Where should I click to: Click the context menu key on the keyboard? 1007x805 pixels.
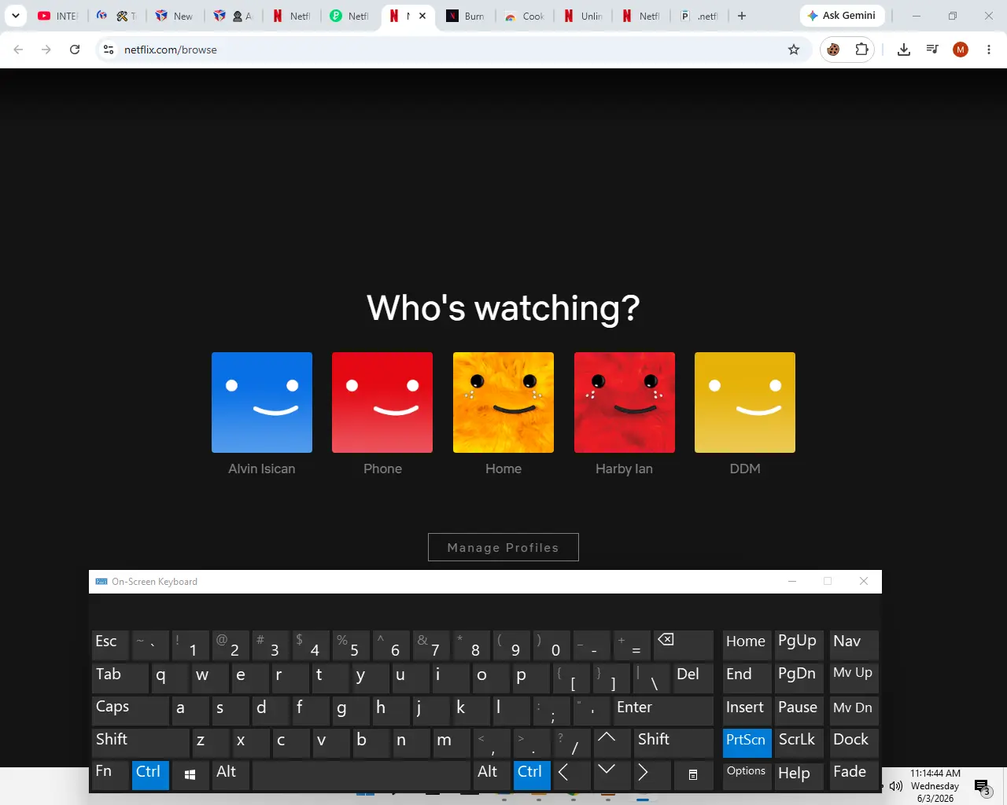coord(692,774)
